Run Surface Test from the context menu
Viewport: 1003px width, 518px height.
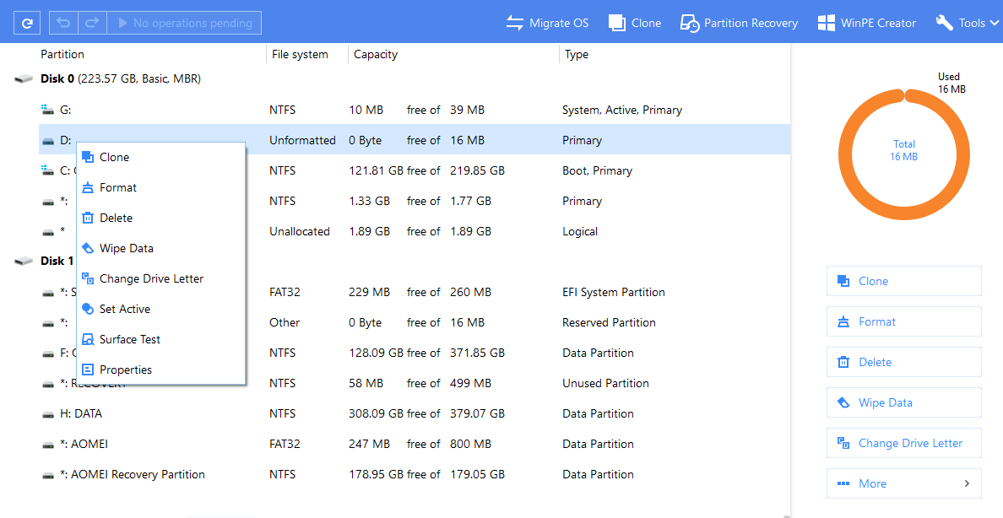[161, 340]
